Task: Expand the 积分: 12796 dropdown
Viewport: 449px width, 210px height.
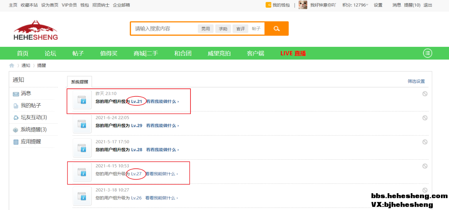Action: click(355, 5)
